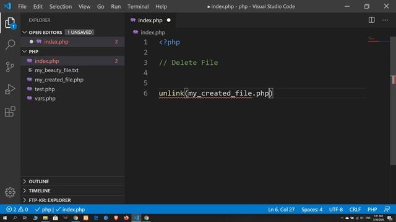Click the errors and warnings status indicator
Image resolution: width=396 pixels, height=222 pixels.
[17, 210]
